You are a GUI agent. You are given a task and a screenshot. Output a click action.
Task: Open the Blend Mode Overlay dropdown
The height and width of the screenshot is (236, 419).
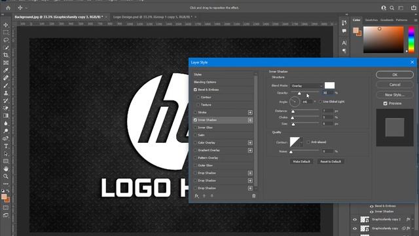pyautogui.click(x=306, y=86)
